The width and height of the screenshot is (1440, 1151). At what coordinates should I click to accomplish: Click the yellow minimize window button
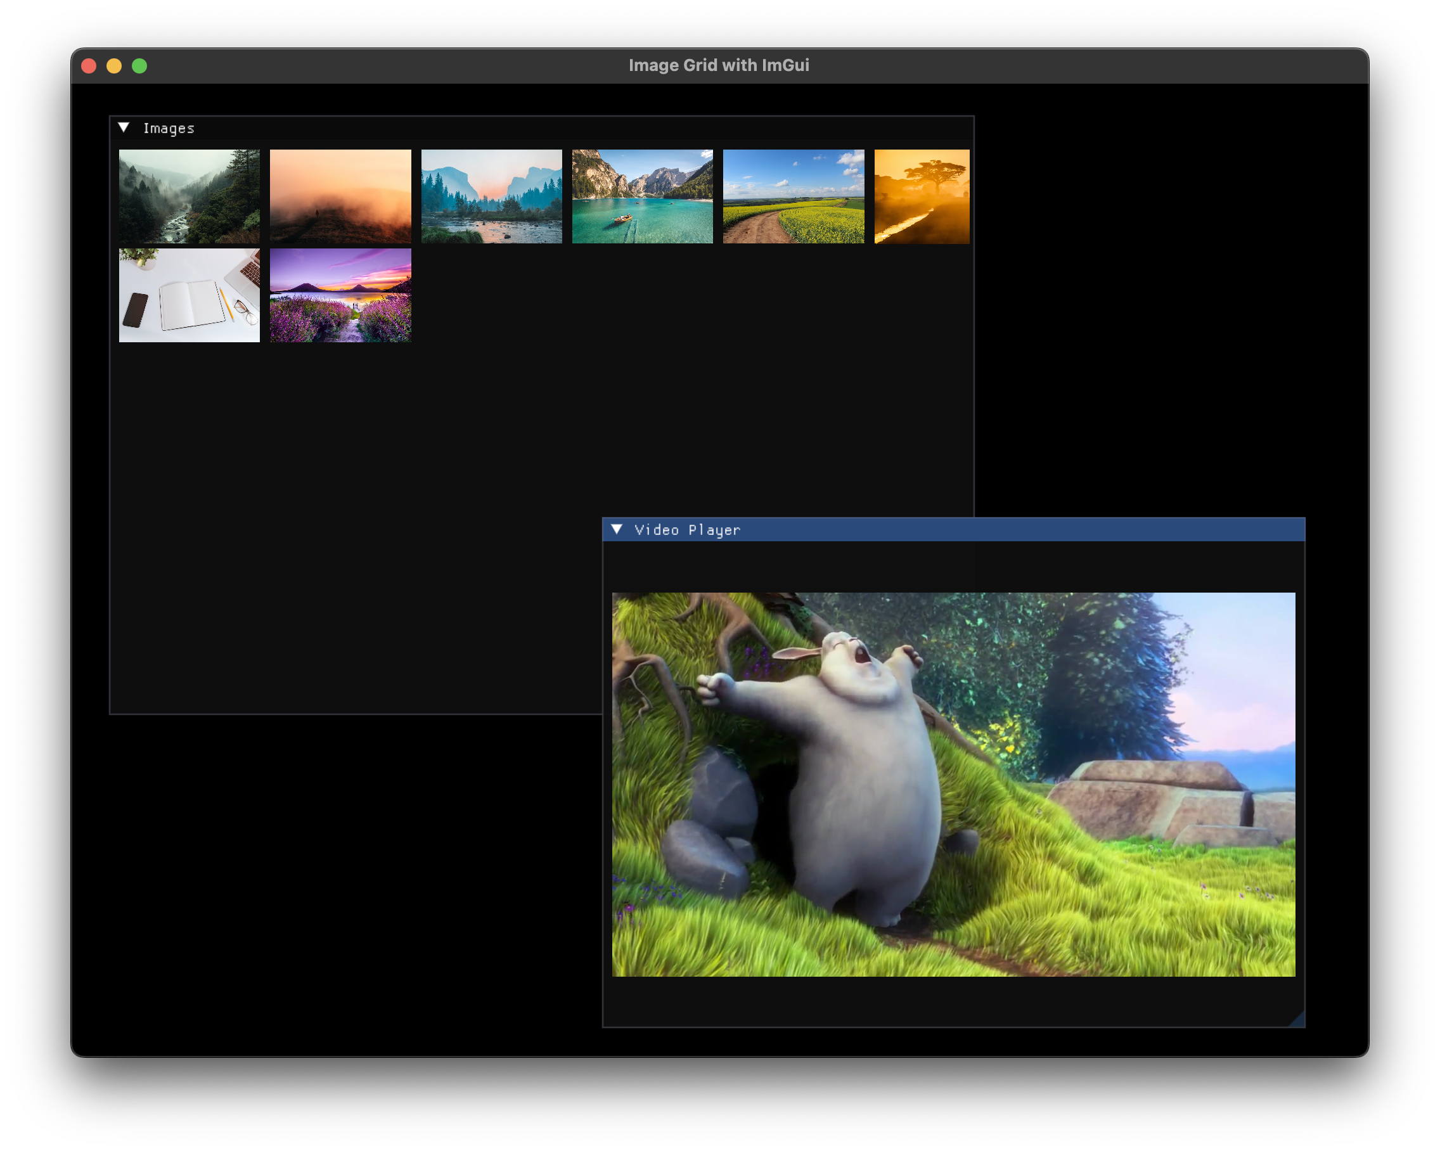114,65
